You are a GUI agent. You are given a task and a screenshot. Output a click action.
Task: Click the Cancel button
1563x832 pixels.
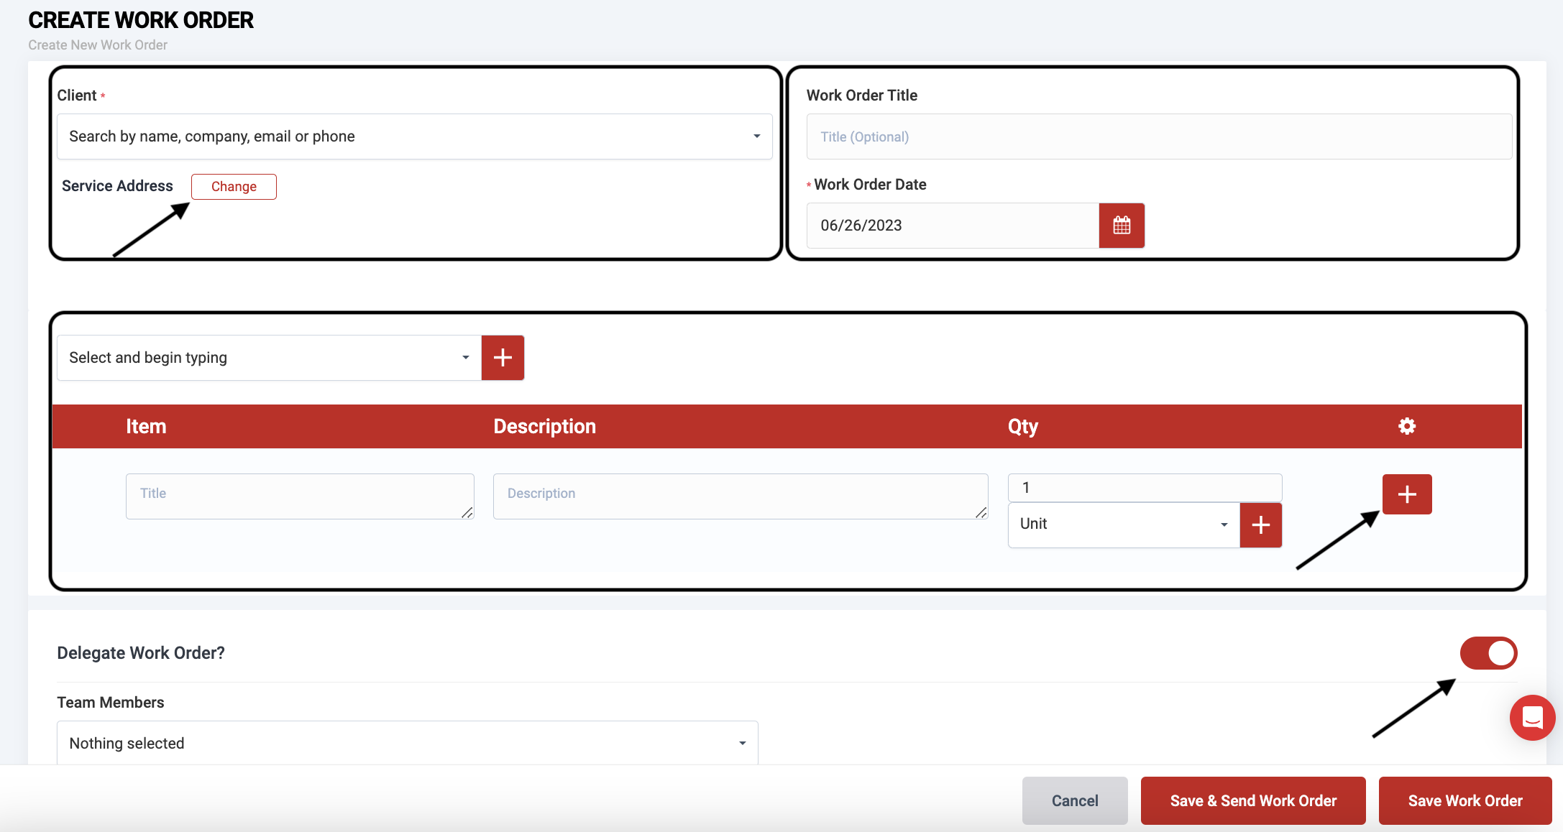[1074, 800]
